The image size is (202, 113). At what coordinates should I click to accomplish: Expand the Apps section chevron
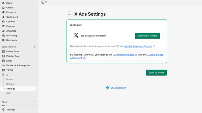(x=35, y=102)
